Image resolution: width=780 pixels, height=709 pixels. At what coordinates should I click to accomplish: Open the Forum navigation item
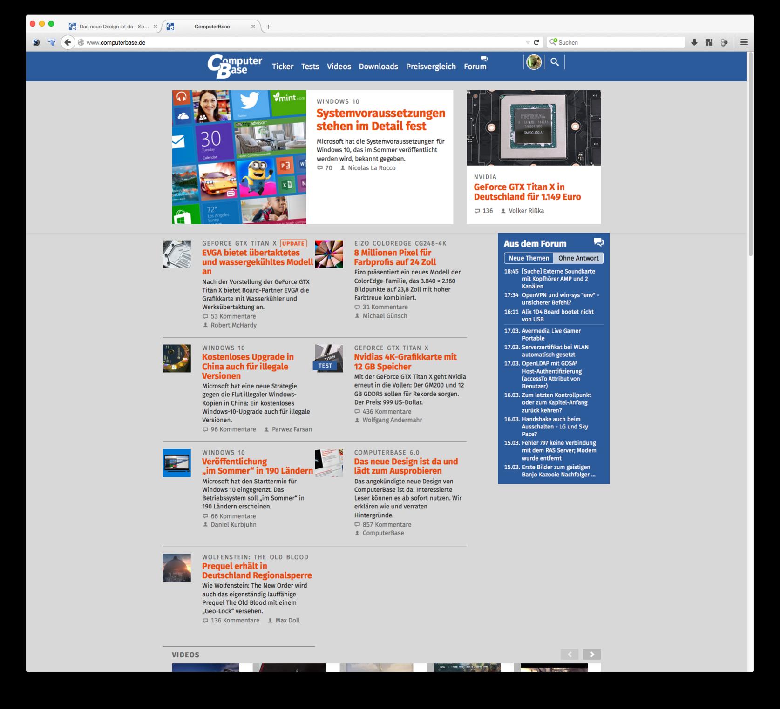click(475, 67)
